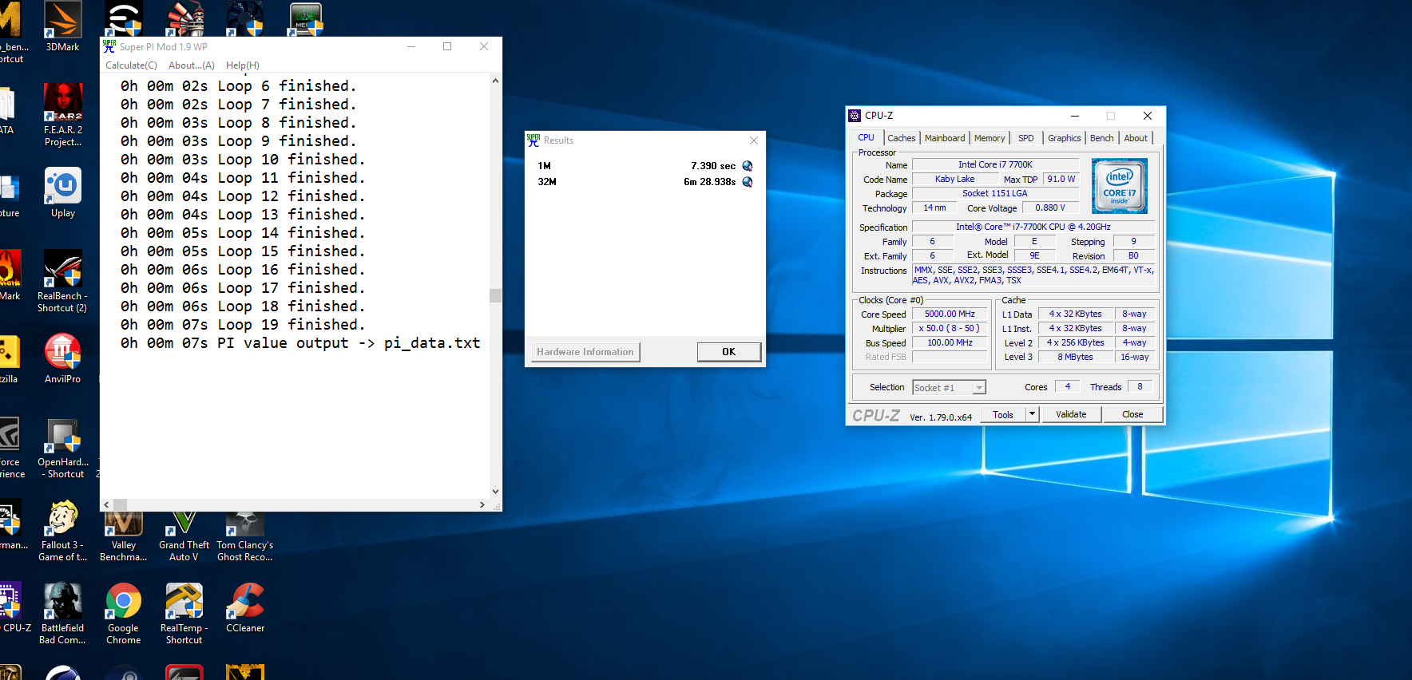Viewport: 1412px width, 680px height.
Task: Click OK in the Results dialog
Action: coord(729,352)
